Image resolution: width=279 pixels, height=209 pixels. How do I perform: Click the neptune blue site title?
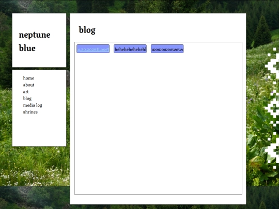[x=35, y=41]
